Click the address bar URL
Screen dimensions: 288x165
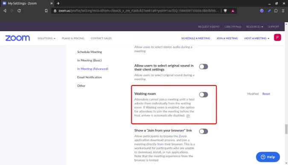(139, 11)
